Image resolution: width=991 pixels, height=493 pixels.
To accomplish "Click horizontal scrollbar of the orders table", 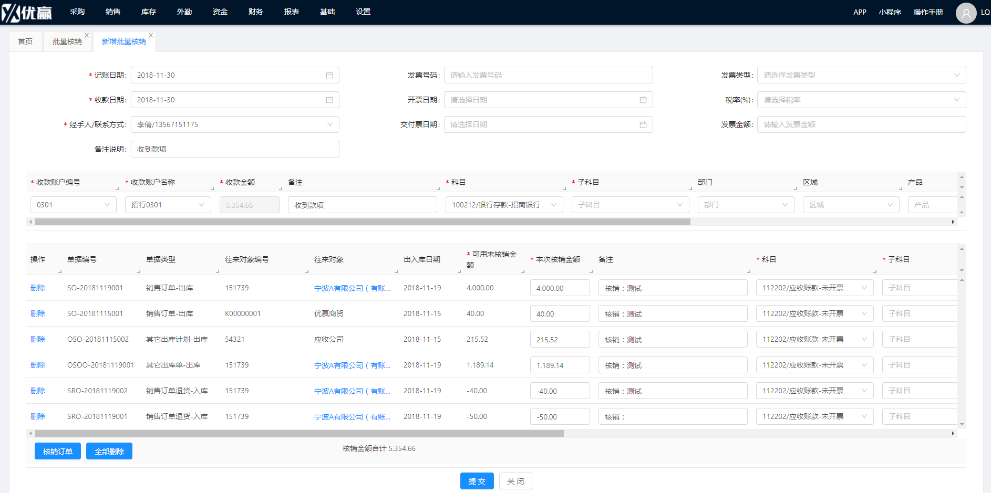I will [x=300, y=433].
